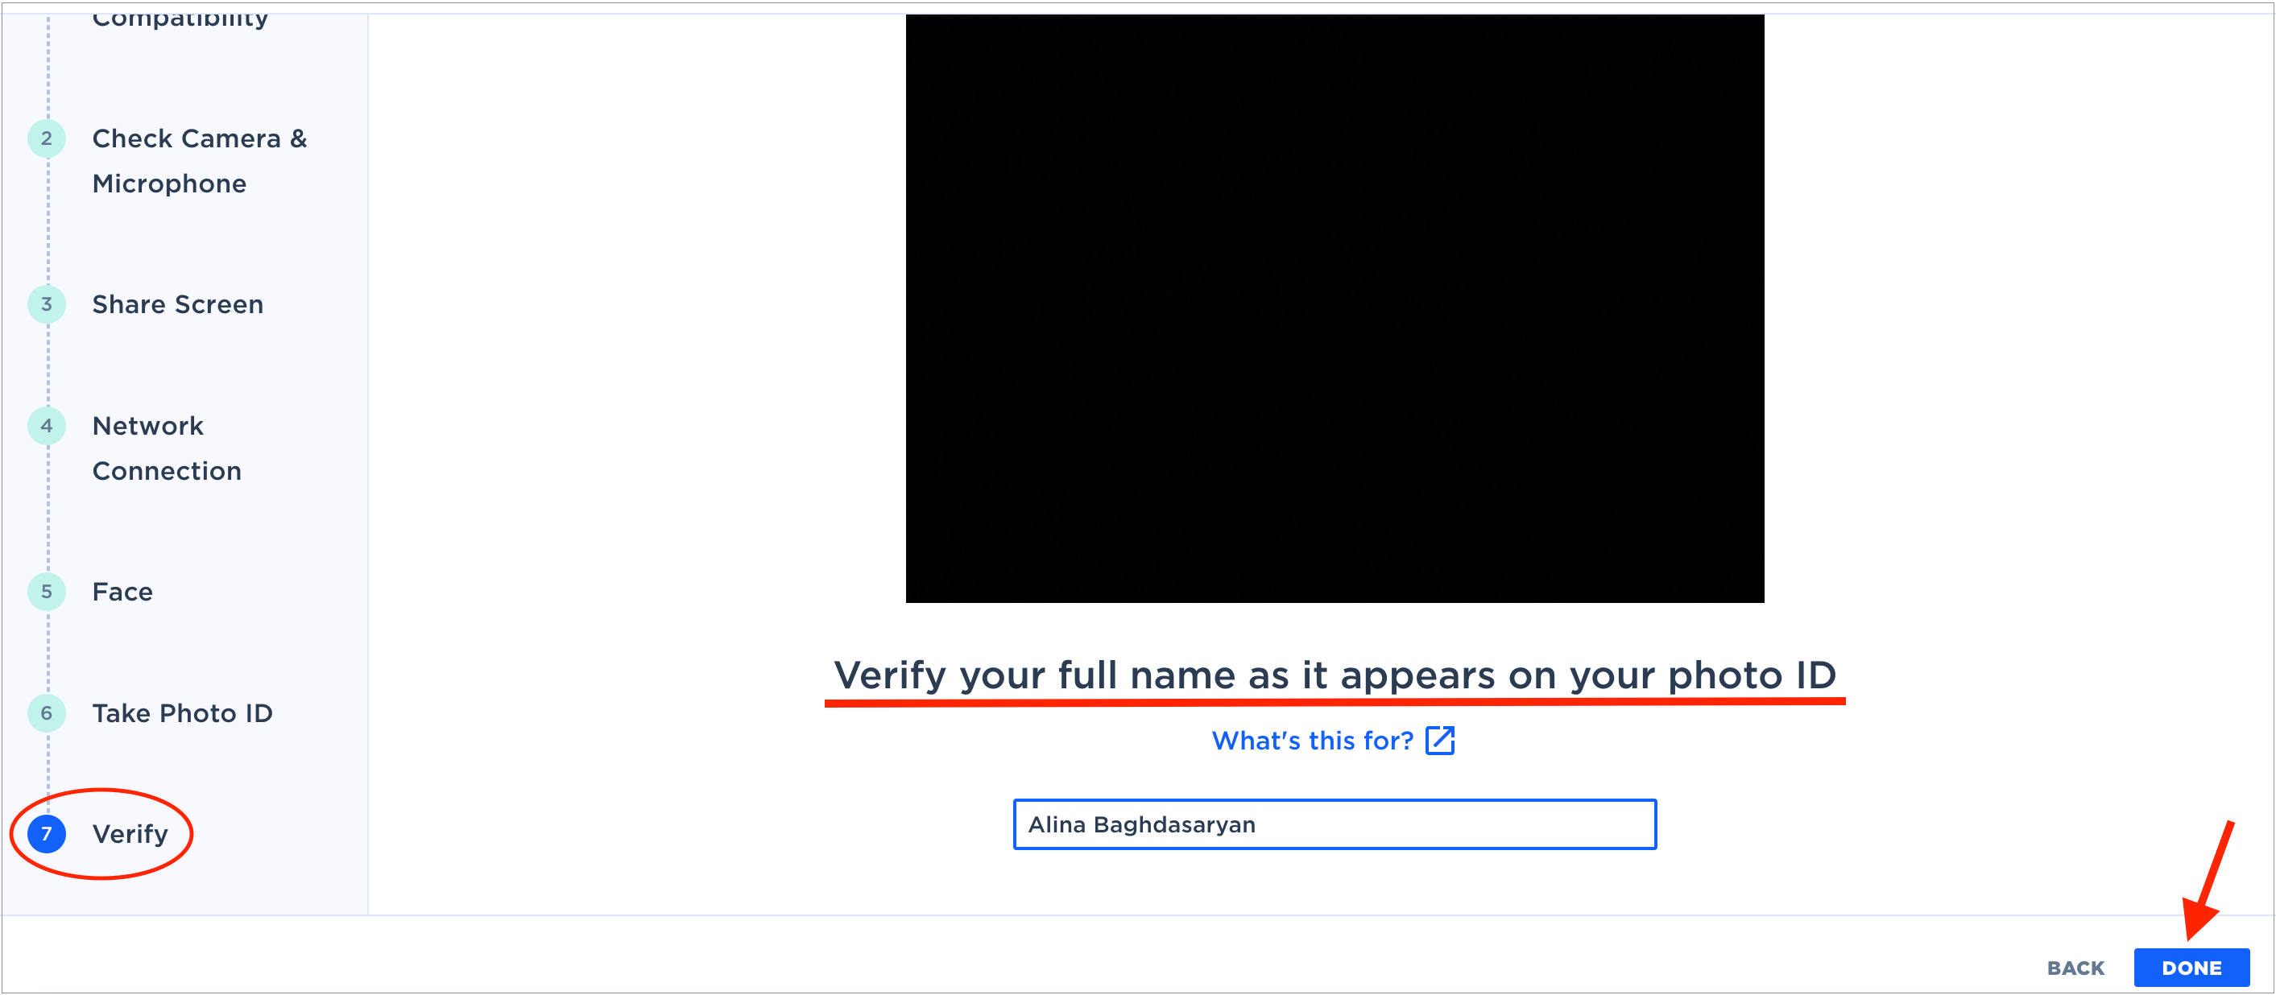The width and height of the screenshot is (2276, 995).
Task: Click the DONE button
Action: [x=2191, y=968]
